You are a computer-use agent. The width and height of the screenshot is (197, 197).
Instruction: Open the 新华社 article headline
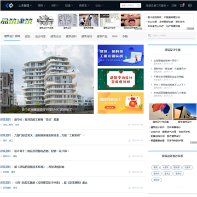[37, 120]
